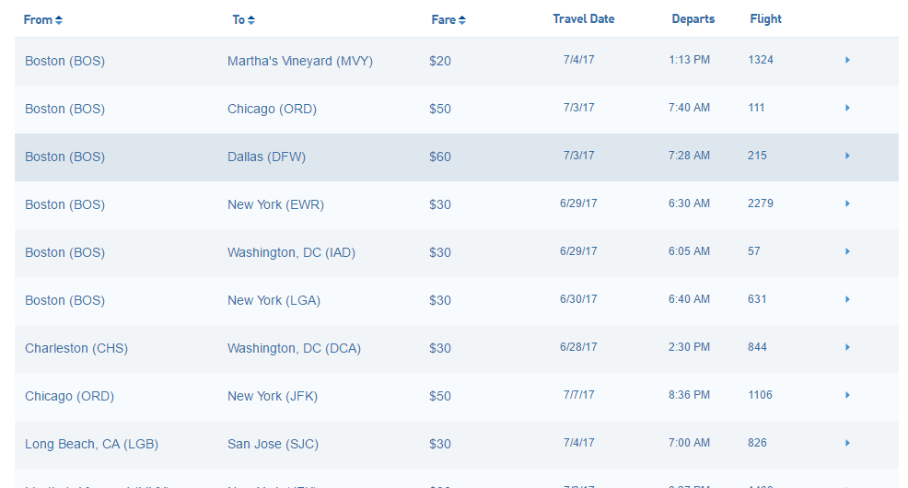Open arrow for Boston to Washington (IAD)
This screenshot has height=488, width=908.
(x=847, y=251)
